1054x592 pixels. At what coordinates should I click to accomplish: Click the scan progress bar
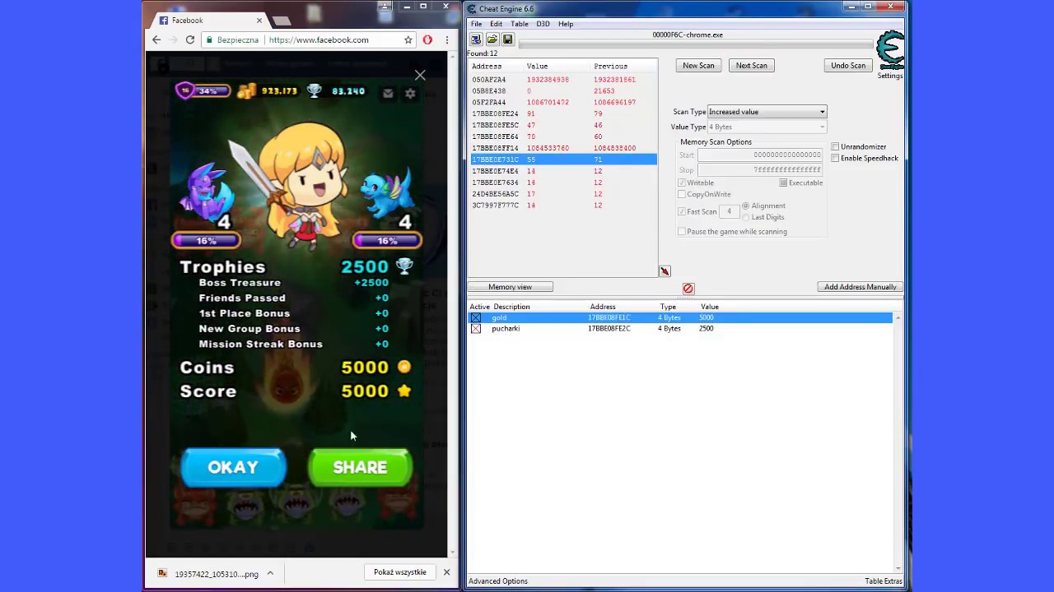click(696, 44)
